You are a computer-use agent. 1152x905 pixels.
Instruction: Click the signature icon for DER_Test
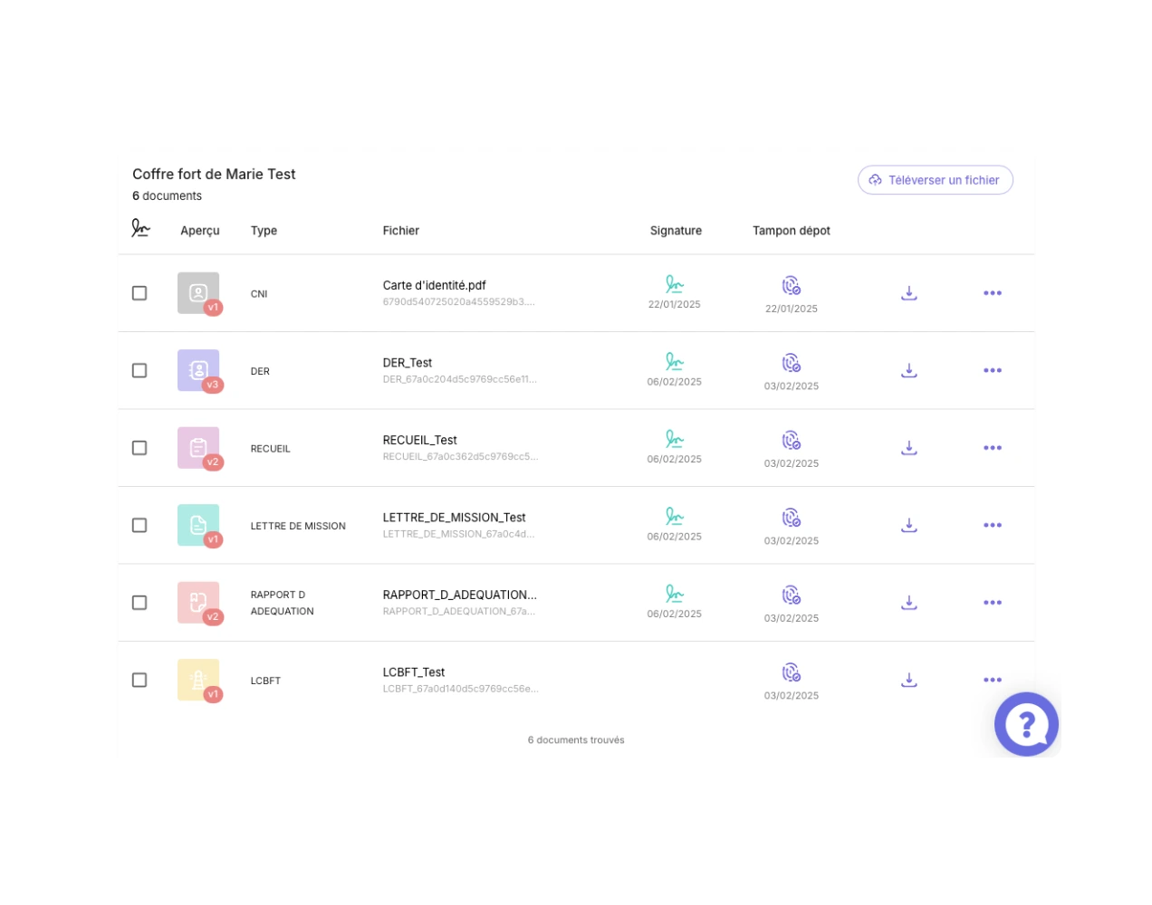(x=675, y=362)
